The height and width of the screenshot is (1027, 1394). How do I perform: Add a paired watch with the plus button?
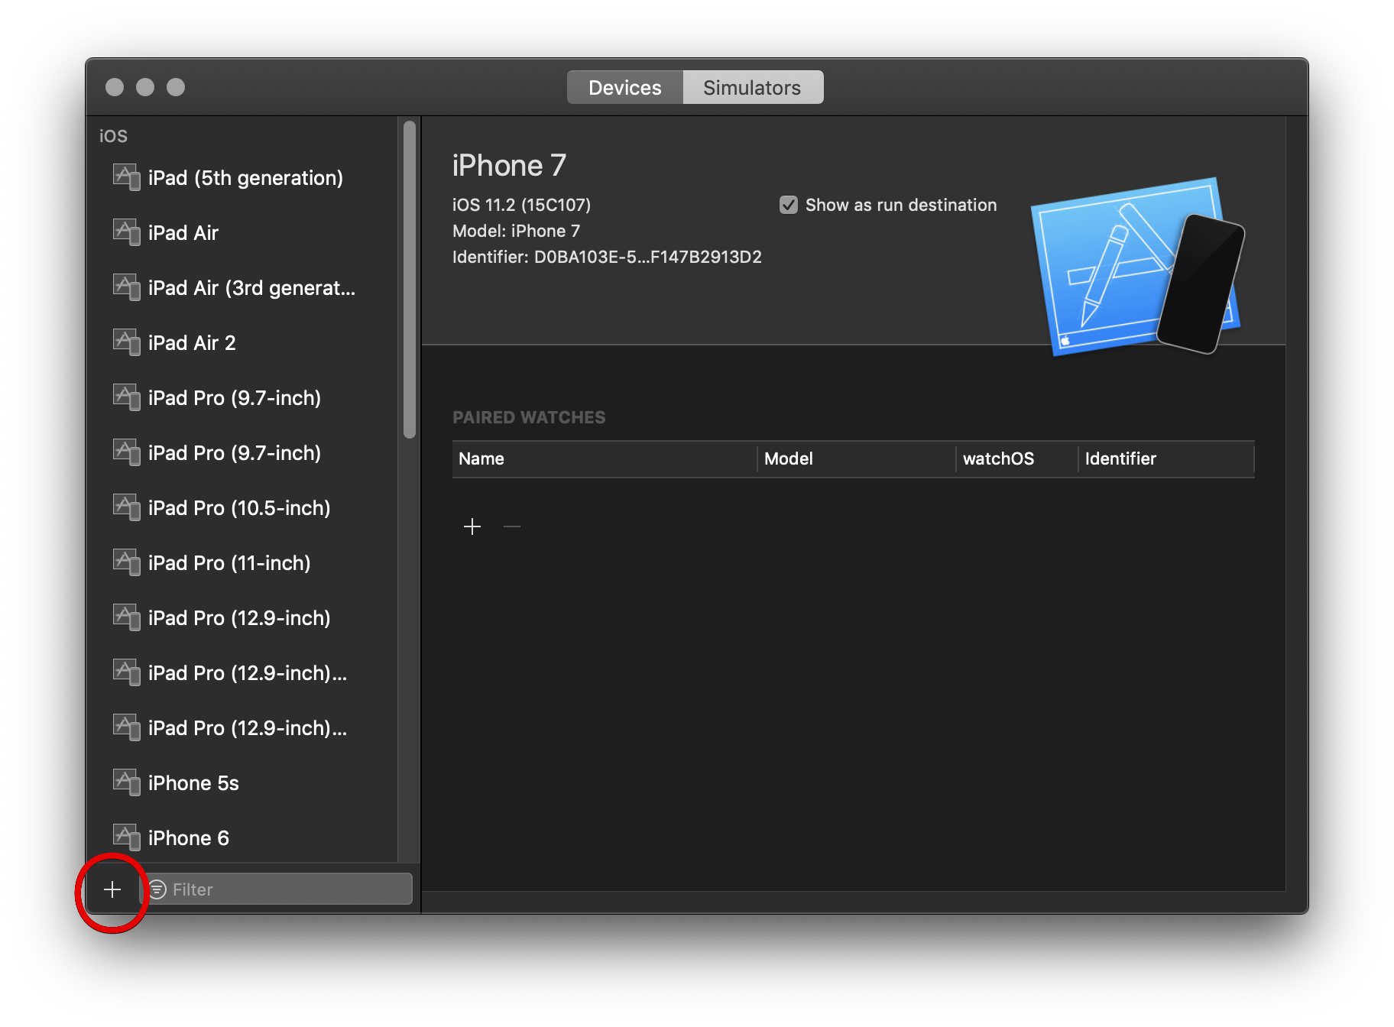[472, 526]
